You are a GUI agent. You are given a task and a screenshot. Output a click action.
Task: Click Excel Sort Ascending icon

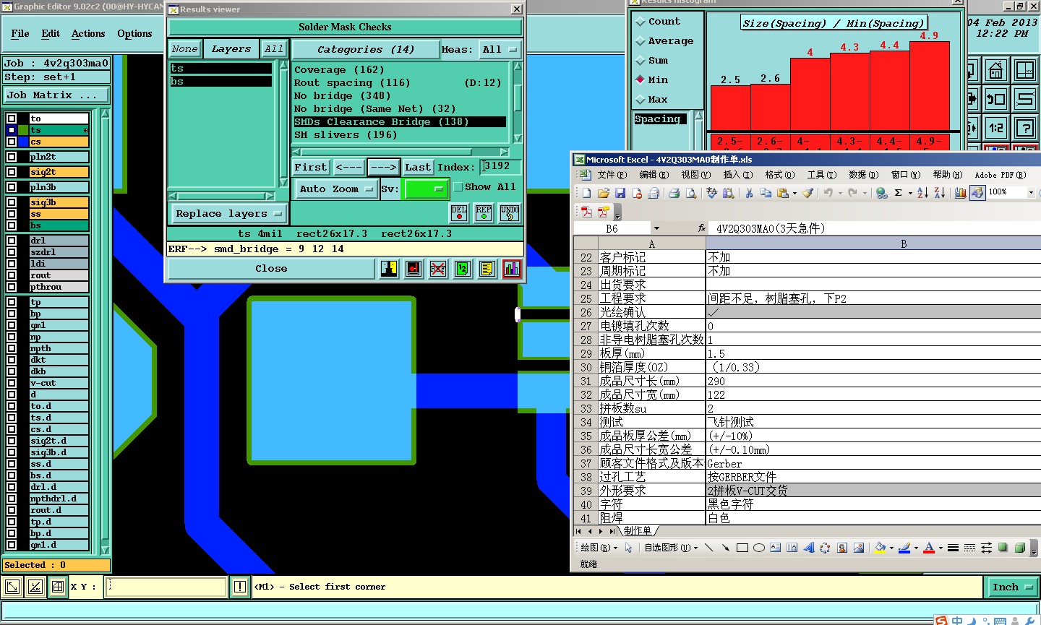[x=922, y=193]
